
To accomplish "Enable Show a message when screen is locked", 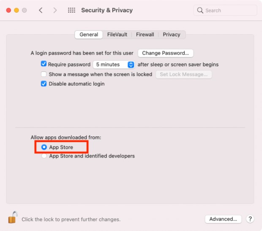I will click(44, 74).
